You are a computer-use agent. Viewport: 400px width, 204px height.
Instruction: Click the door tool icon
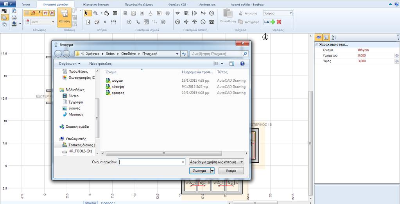pyautogui.click(x=88, y=22)
